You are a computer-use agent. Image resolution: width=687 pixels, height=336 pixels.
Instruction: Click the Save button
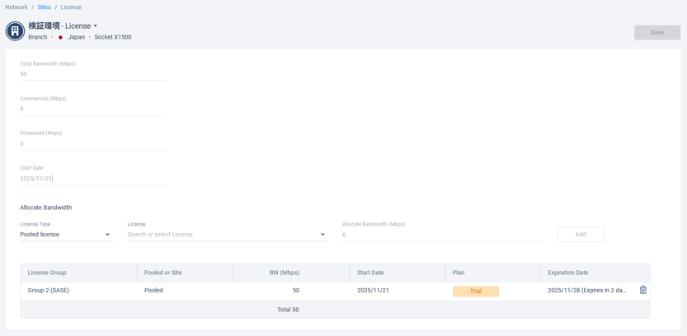click(x=656, y=32)
